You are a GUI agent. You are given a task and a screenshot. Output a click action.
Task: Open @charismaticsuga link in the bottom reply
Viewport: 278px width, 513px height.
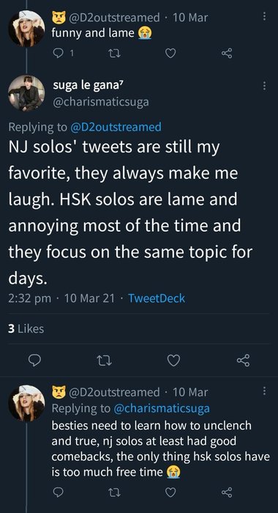pyautogui.click(x=162, y=408)
